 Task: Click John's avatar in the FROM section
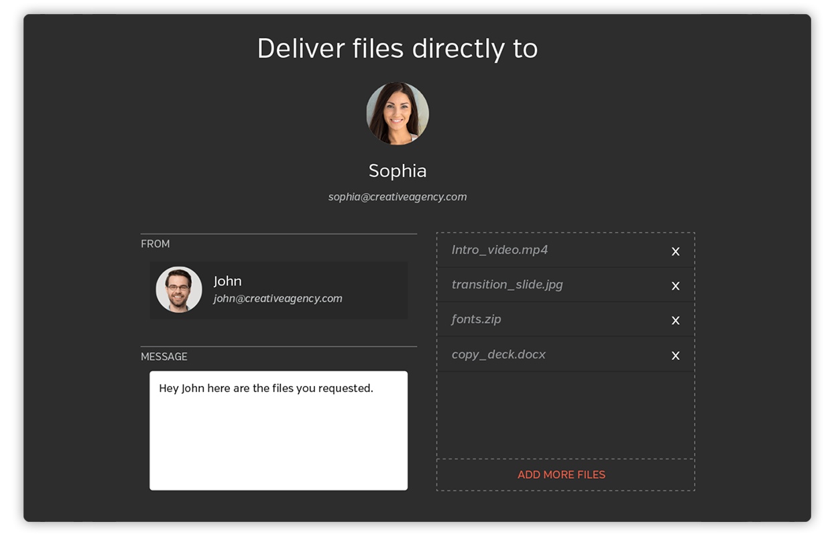178,289
